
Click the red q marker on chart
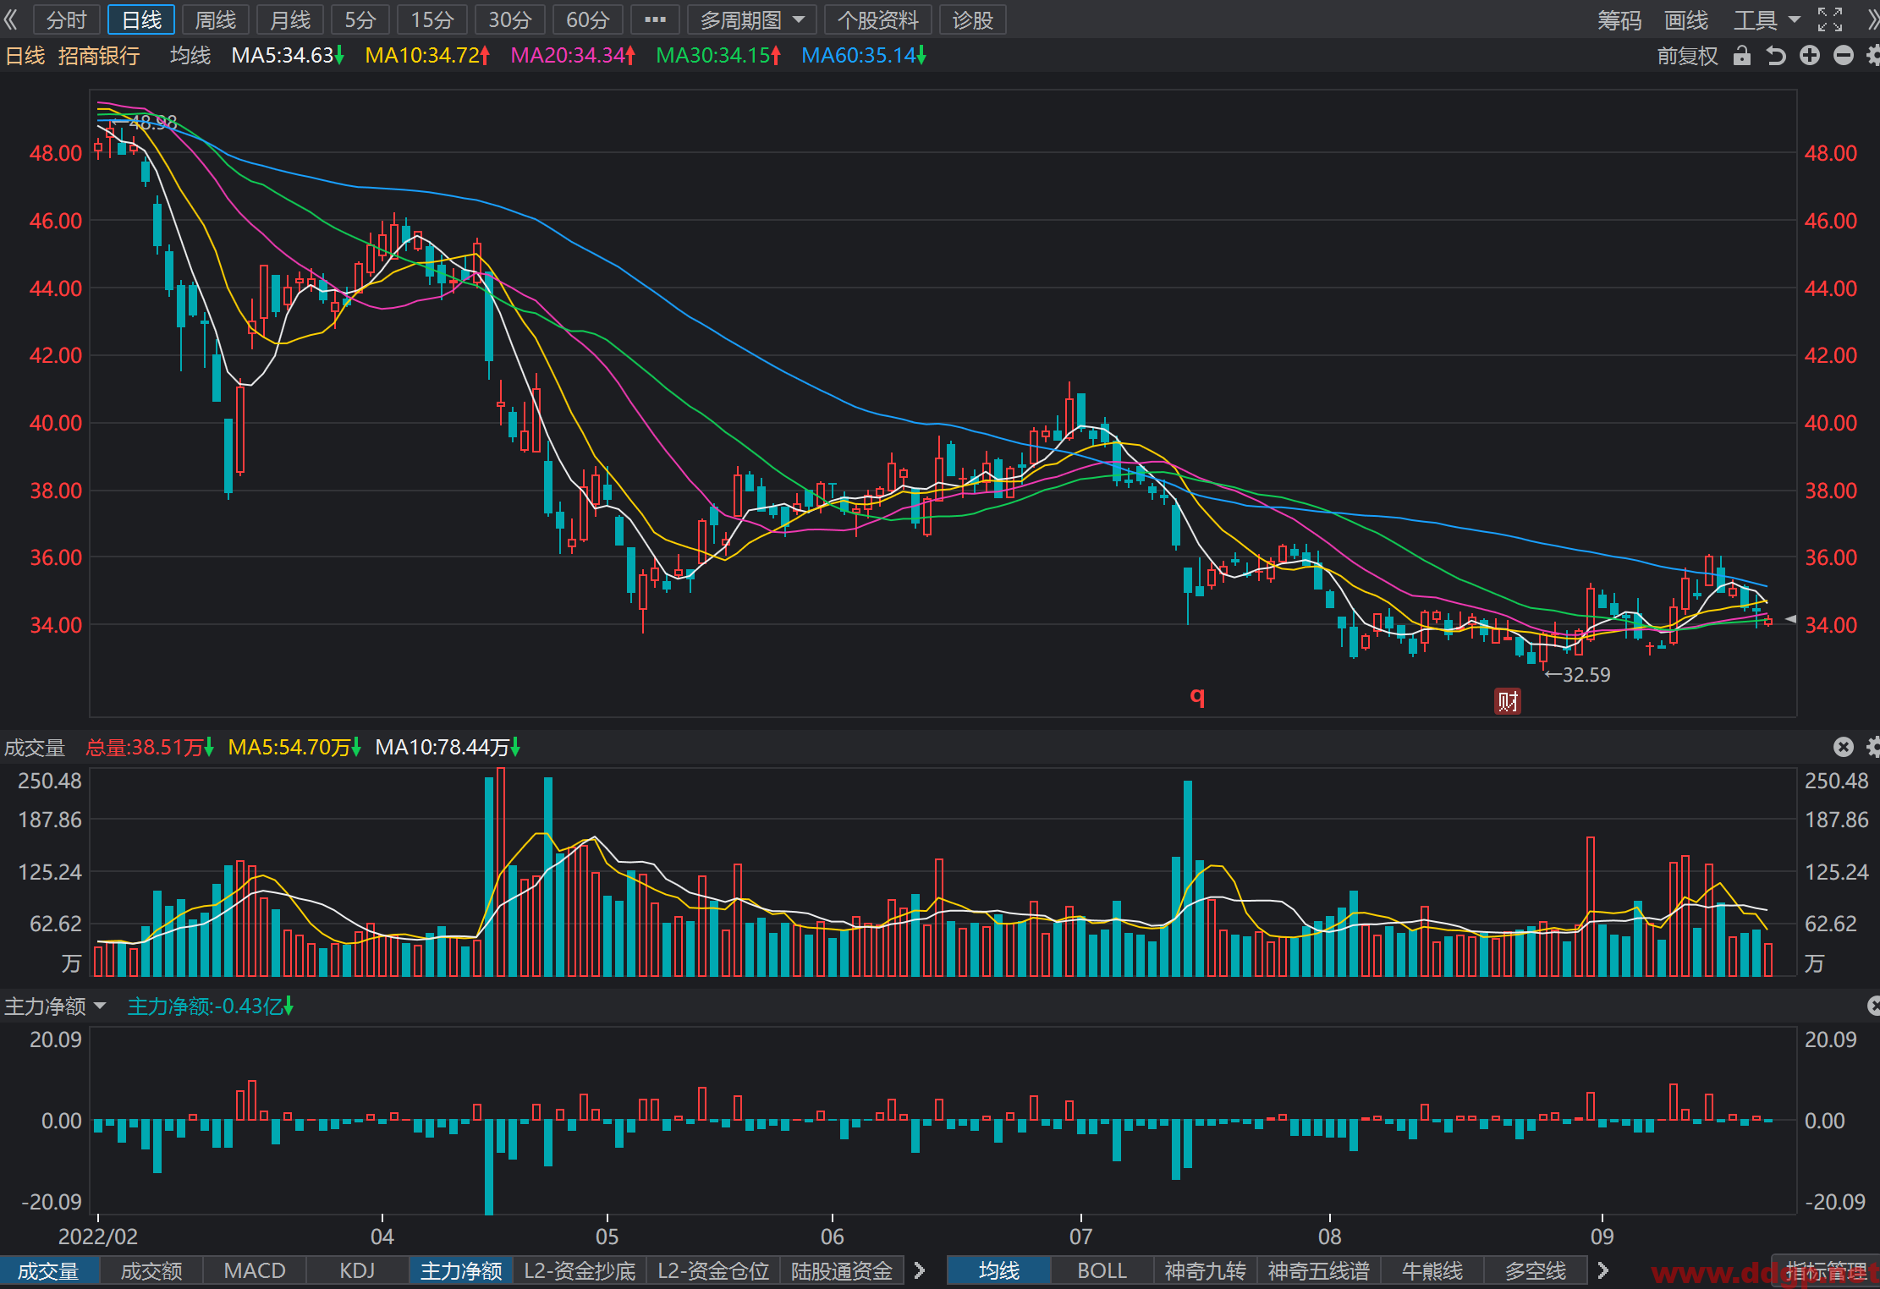pos(1197,696)
